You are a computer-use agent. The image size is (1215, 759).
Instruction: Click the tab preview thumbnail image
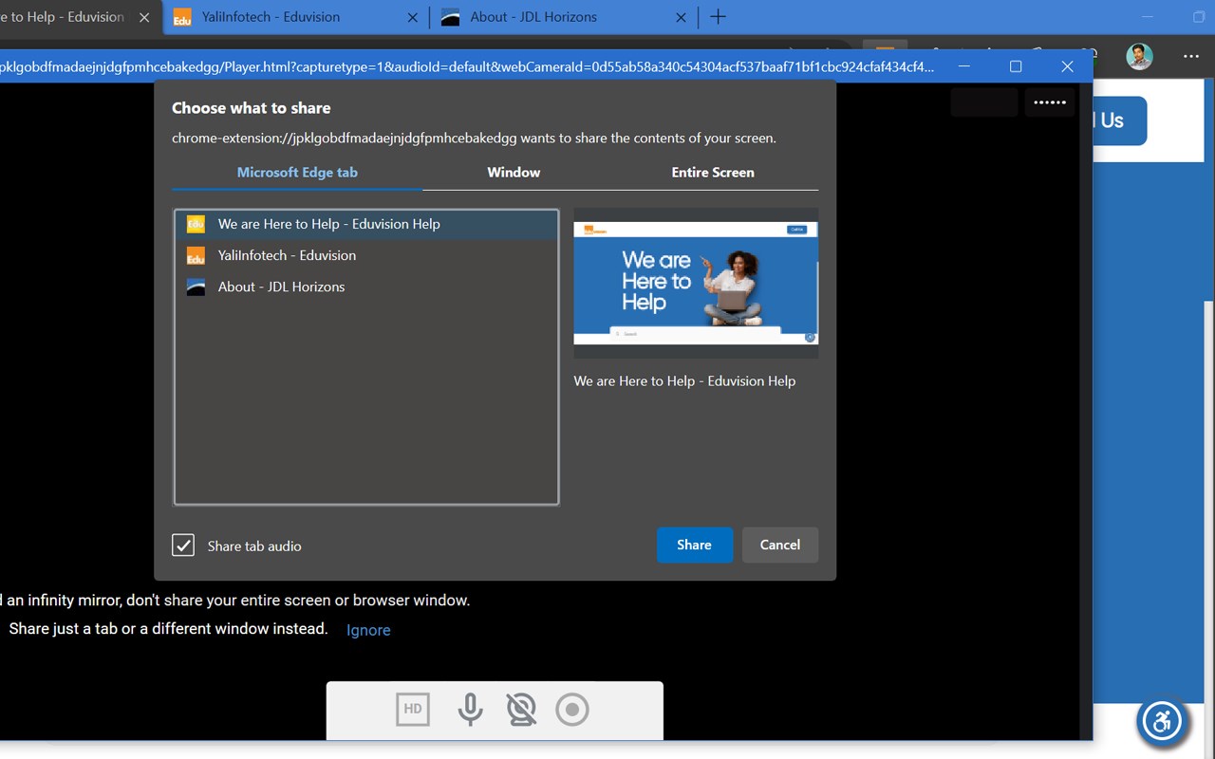[x=696, y=283]
